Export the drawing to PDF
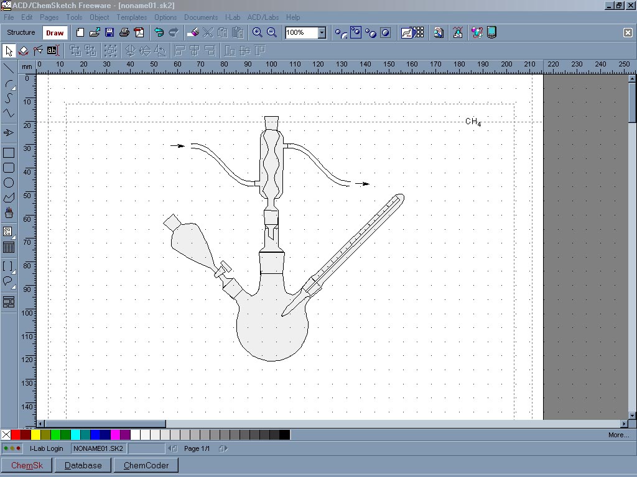Screen dimensions: 637x477 [x=139, y=32]
